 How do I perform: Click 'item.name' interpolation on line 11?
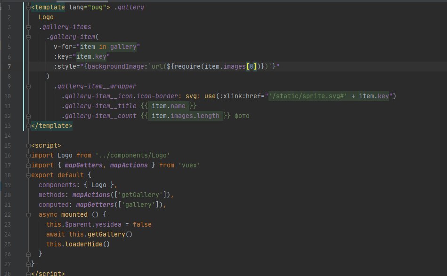(168, 106)
